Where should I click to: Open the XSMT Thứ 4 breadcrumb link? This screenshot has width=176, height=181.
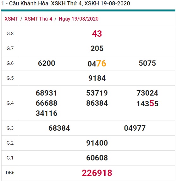(x=38, y=19)
